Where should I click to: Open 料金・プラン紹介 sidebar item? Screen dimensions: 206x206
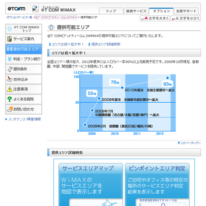(x=24, y=59)
